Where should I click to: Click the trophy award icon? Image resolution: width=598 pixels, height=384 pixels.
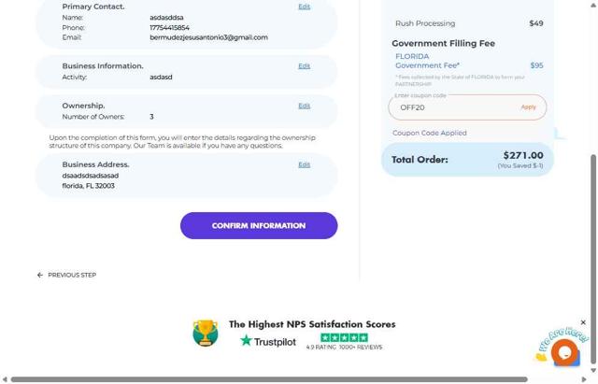[x=206, y=333]
